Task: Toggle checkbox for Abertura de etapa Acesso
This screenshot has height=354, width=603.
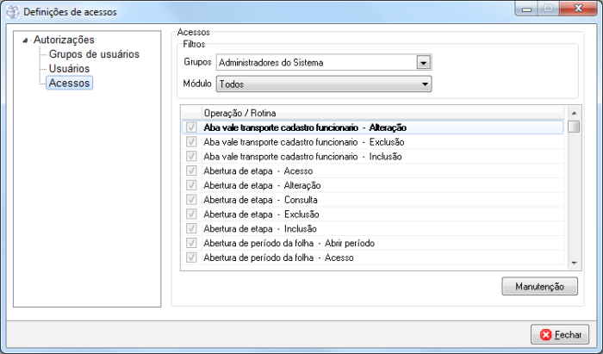Action: (x=191, y=171)
